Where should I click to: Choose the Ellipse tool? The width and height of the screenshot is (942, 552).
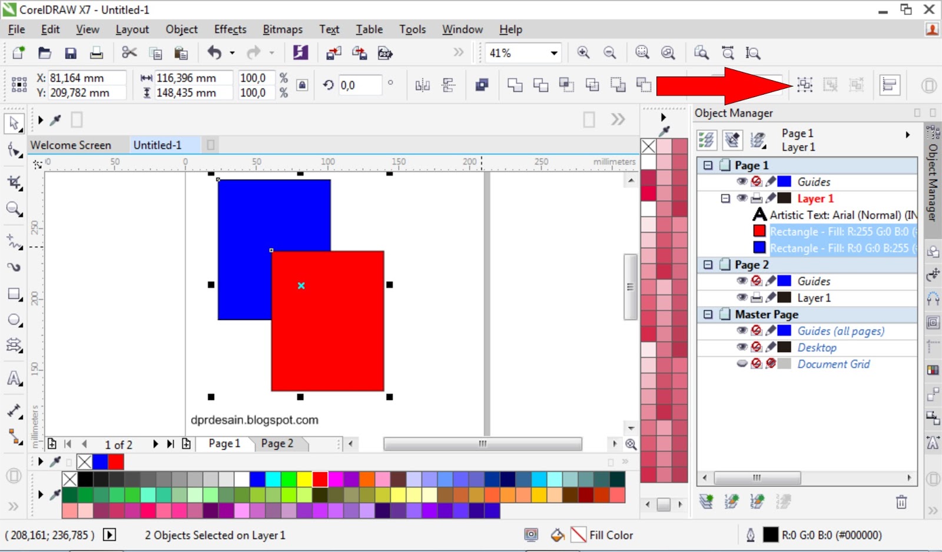[14, 320]
